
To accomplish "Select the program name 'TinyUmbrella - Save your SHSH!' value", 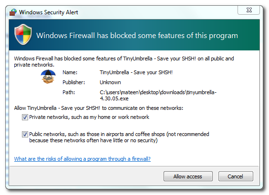I will point(136,72).
